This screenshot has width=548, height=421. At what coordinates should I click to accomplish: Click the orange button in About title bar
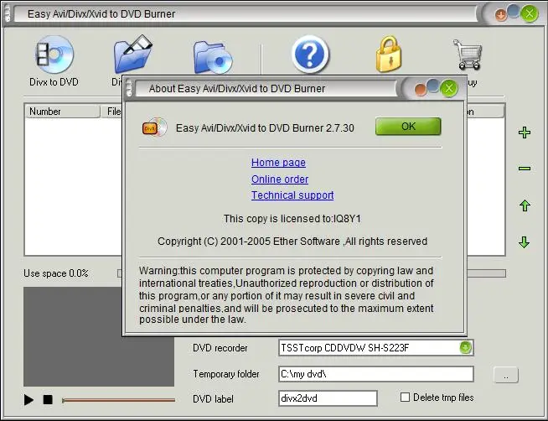(x=421, y=90)
